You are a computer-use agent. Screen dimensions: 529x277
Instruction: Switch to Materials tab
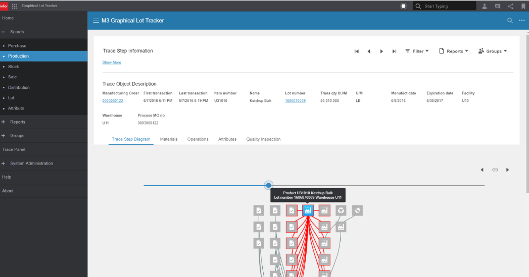[169, 139]
